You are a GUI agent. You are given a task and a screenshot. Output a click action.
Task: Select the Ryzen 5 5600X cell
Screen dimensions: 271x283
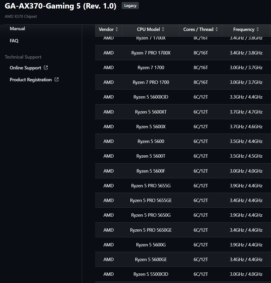pos(151,126)
